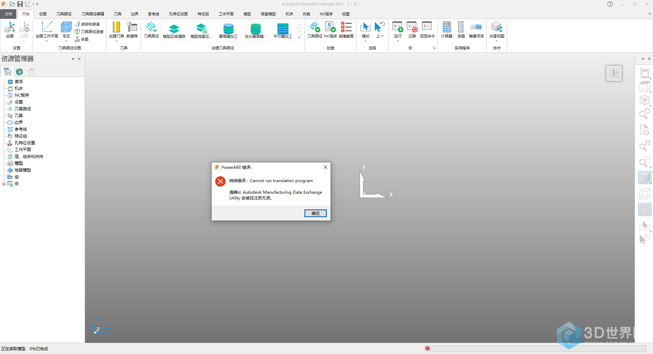The height and width of the screenshot is (354, 653).
Task: Open the 视图 ribbon tab
Action: pyautogui.click(x=346, y=14)
